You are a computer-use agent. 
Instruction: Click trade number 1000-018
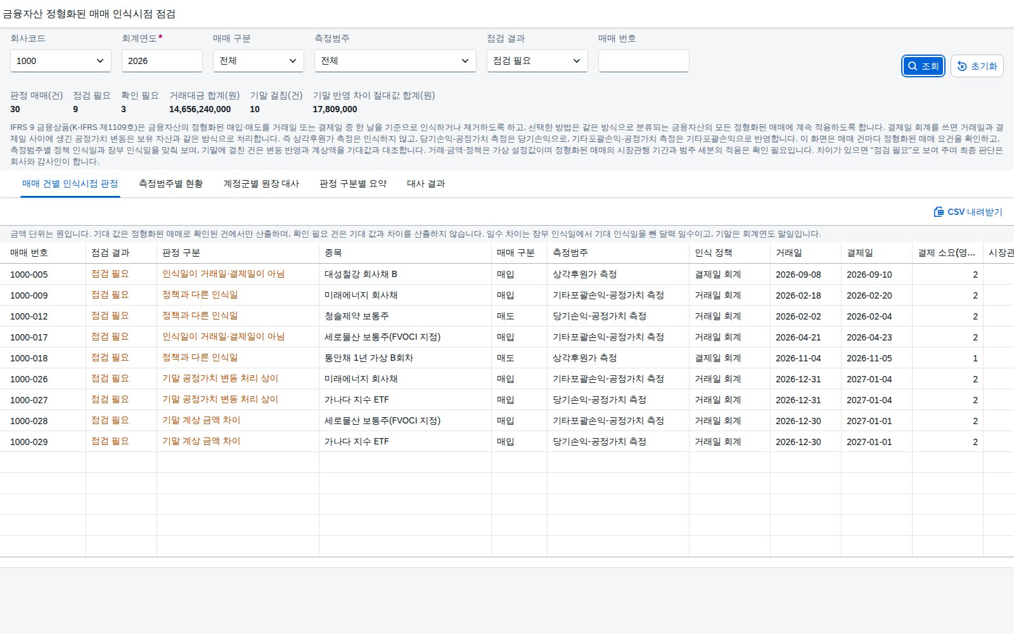pyautogui.click(x=29, y=358)
